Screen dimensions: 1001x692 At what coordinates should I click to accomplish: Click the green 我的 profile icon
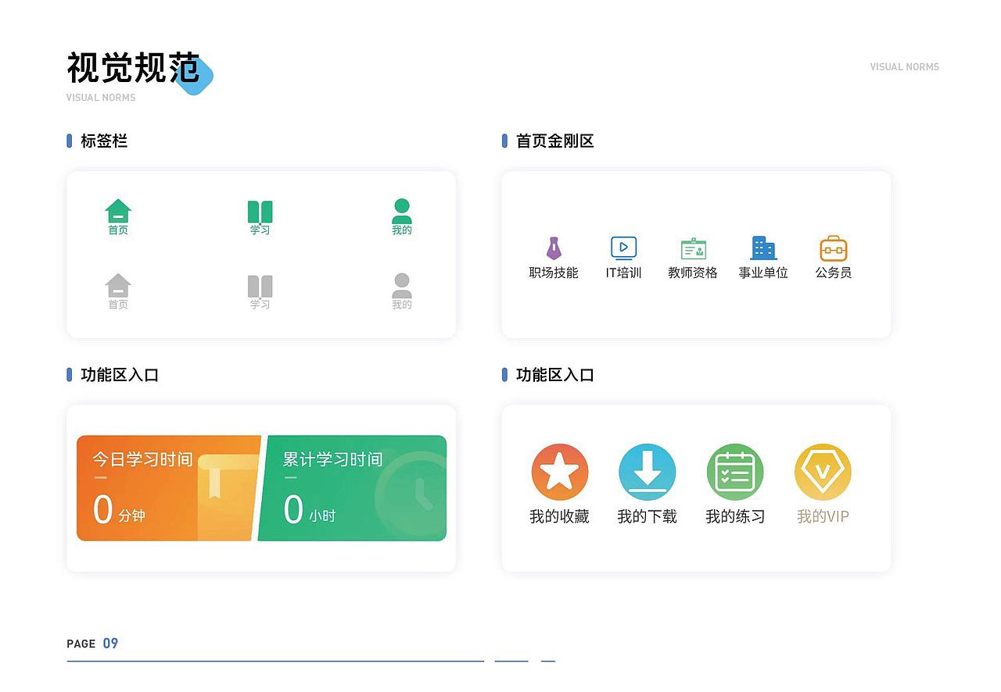point(402,211)
